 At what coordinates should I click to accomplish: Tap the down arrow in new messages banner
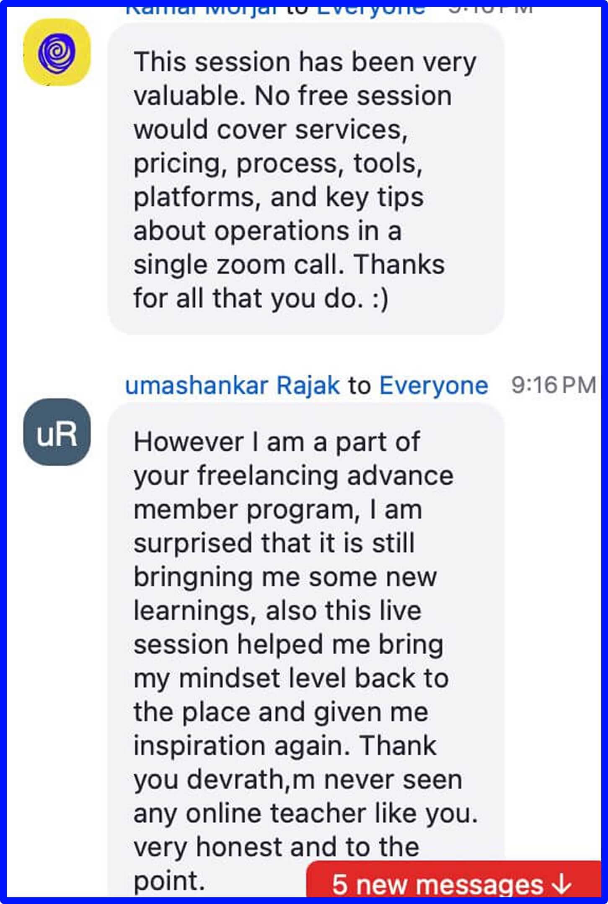point(561,885)
